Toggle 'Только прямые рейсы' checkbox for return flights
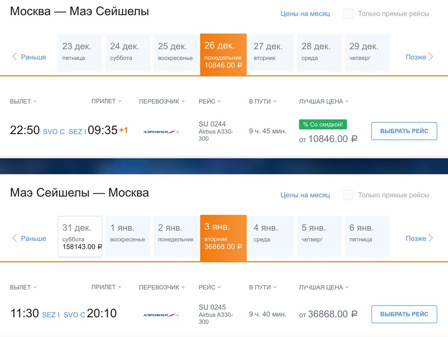 348,195
